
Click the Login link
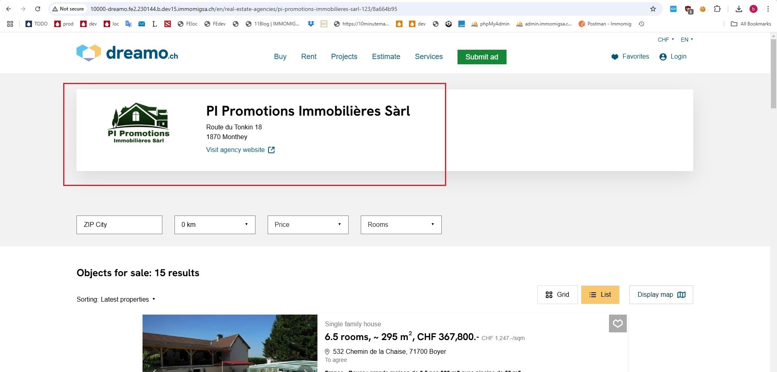tap(673, 57)
